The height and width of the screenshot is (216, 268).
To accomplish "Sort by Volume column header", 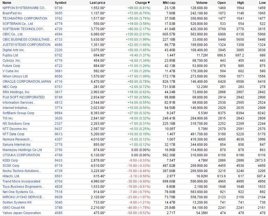I will click(202, 3).
